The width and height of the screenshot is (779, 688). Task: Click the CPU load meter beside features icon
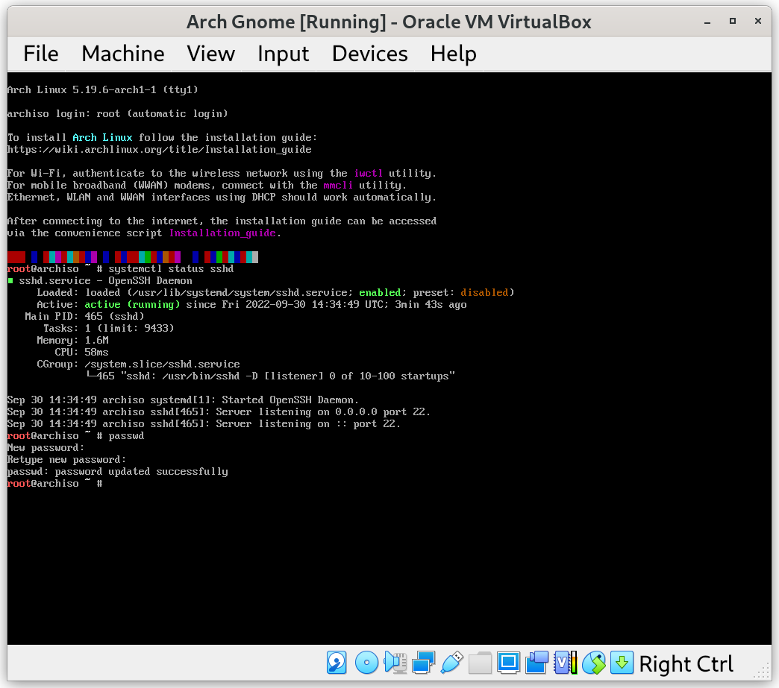[573, 662]
